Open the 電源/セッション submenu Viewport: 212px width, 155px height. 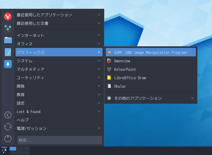coord(59,128)
